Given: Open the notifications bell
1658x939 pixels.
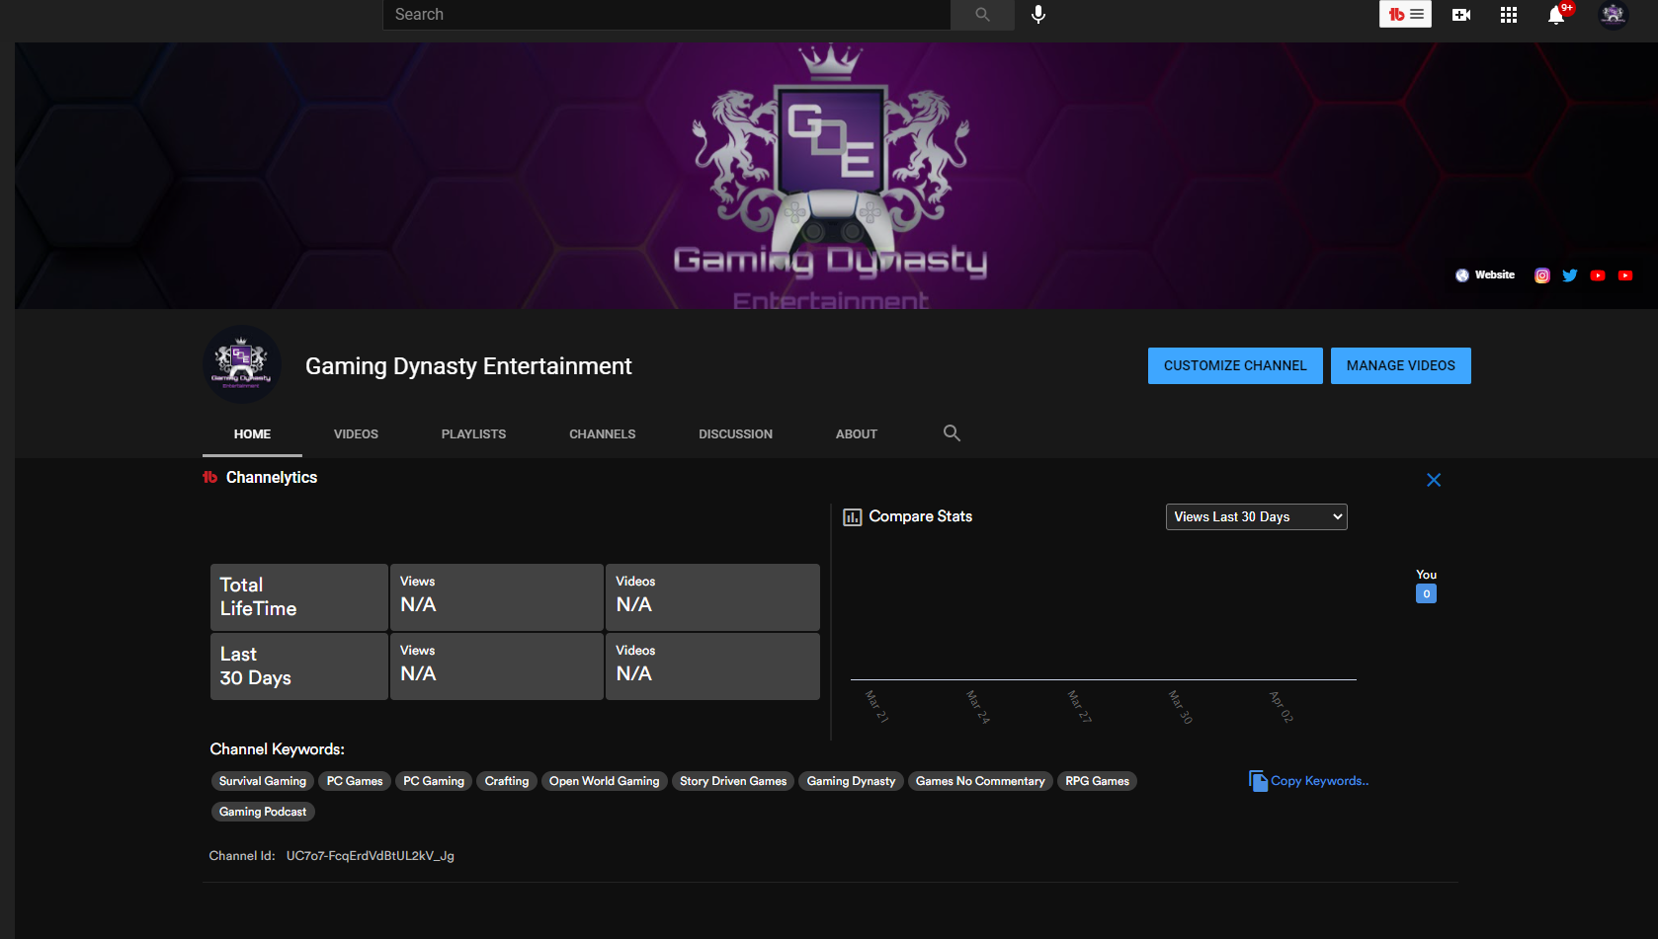Looking at the screenshot, I should 1556,15.
